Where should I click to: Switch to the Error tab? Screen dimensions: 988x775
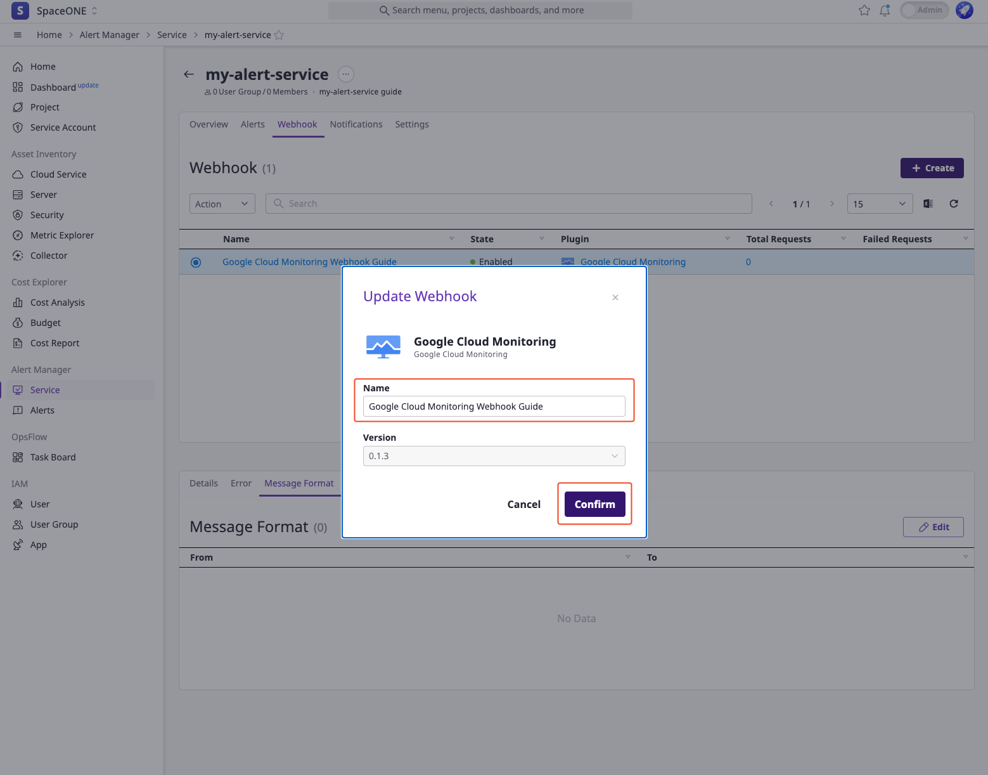coord(241,483)
